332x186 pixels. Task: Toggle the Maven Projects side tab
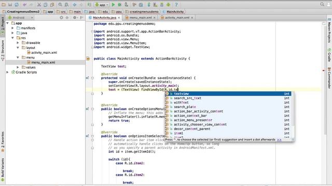[x=329, y=30]
